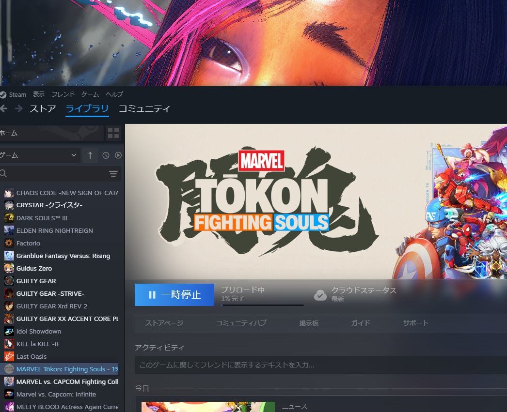Go forward with the right arrow icon
This screenshot has width=507, height=412.
click(x=19, y=108)
